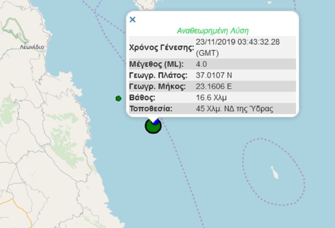Click the Μέγεθος (ML) label
The image size is (335, 228).
point(155,64)
